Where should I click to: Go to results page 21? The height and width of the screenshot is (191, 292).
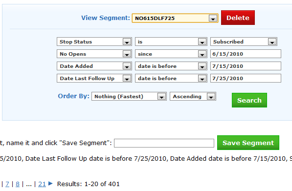pos(42,184)
